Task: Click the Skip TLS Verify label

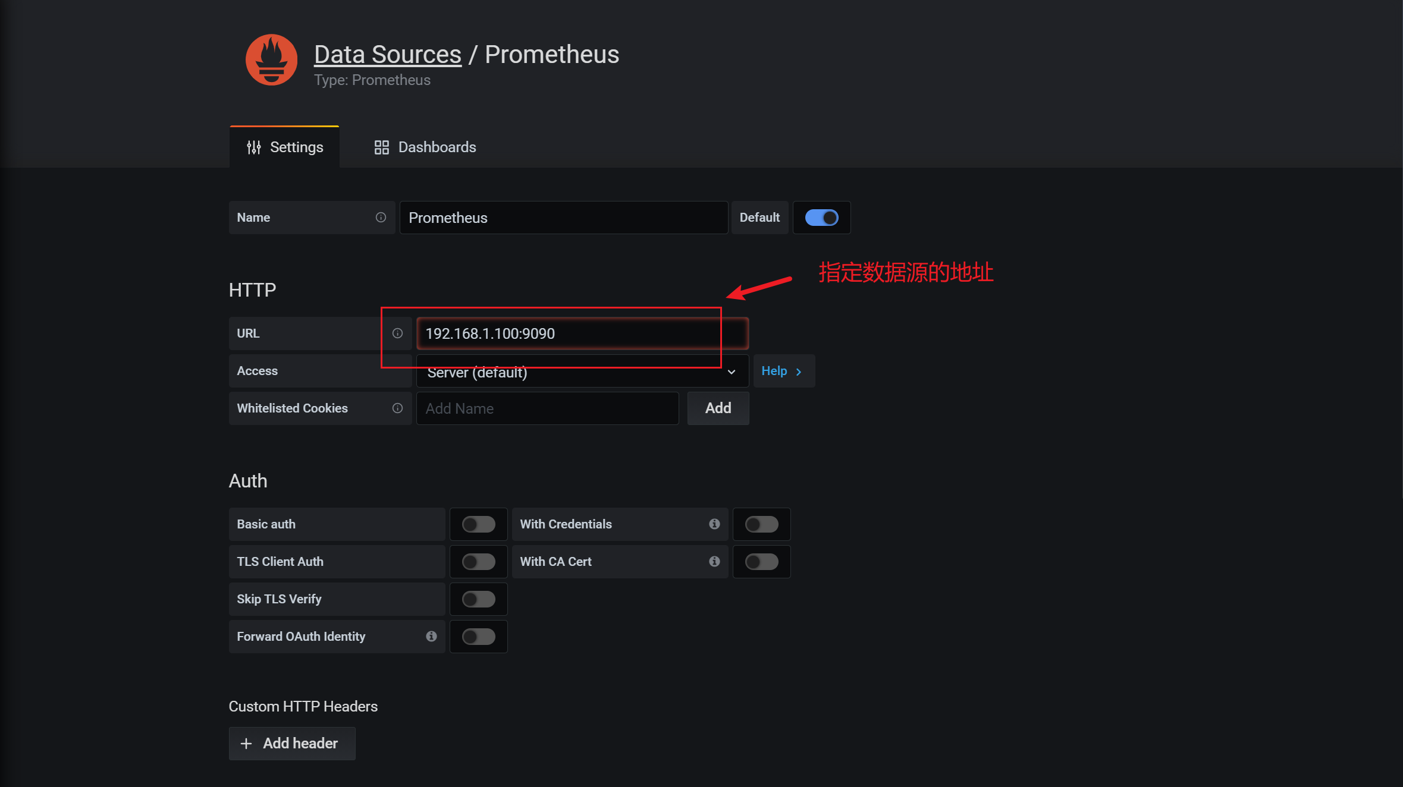Action: [x=279, y=599]
